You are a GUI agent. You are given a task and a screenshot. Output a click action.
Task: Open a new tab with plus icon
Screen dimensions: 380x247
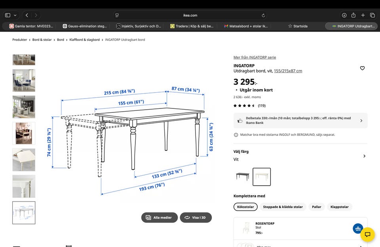click(x=363, y=15)
